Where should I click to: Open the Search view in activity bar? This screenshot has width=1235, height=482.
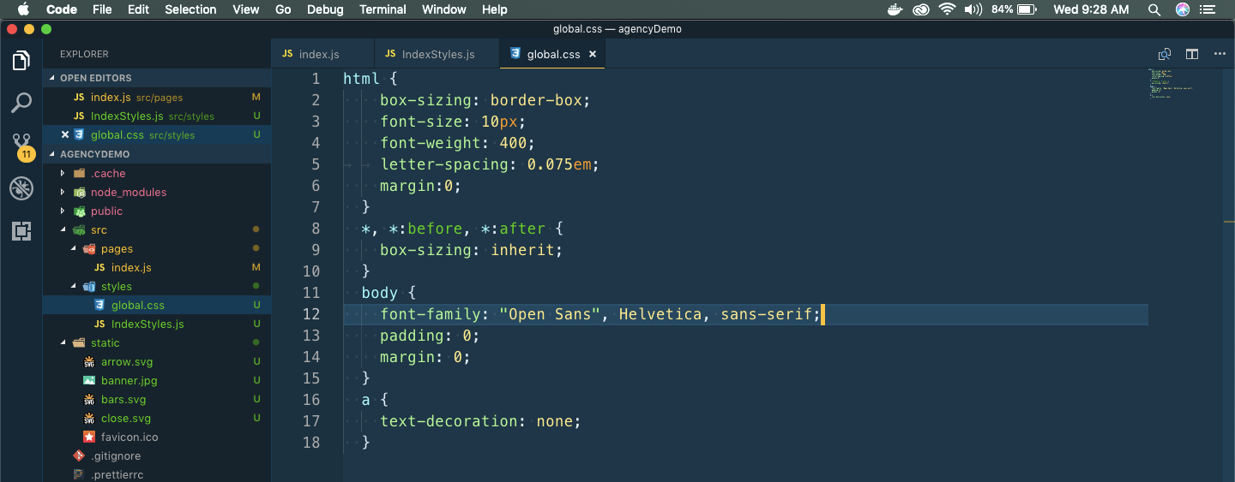pyautogui.click(x=21, y=103)
